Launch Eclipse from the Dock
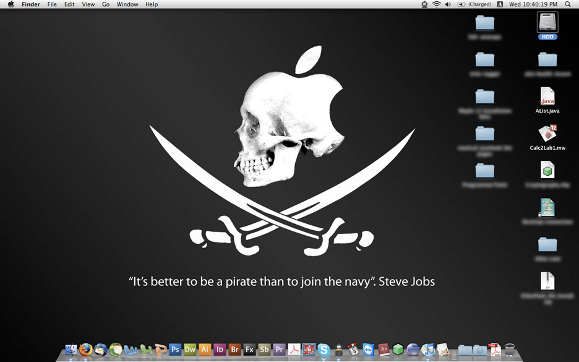579x362 pixels. (x=413, y=350)
